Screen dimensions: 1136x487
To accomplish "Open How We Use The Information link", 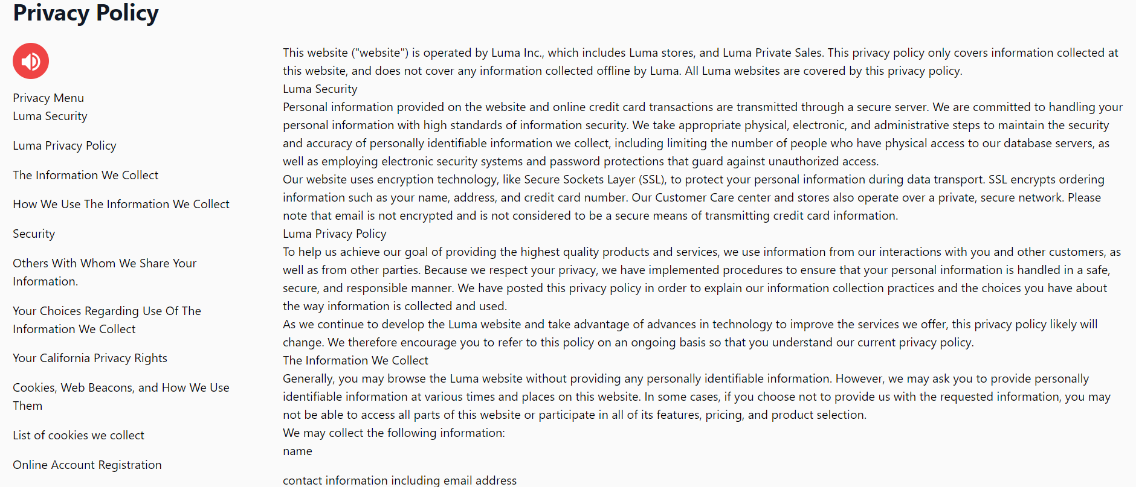I will [x=121, y=204].
